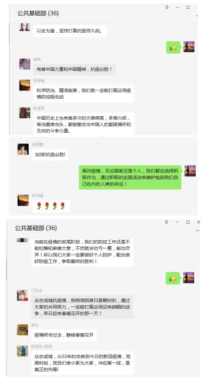Screen dimensions: 204x382
Task: Click the thumbs-up sticker above 有着中国力量 message
Action: [173, 47]
